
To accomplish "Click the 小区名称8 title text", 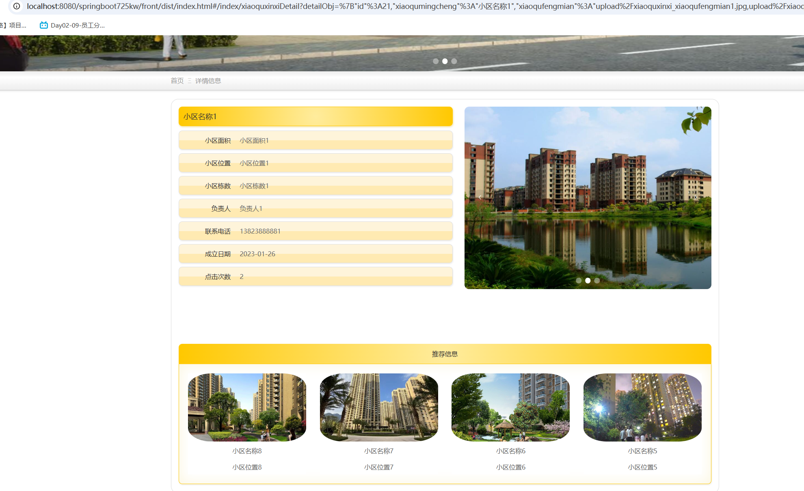I will (247, 451).
